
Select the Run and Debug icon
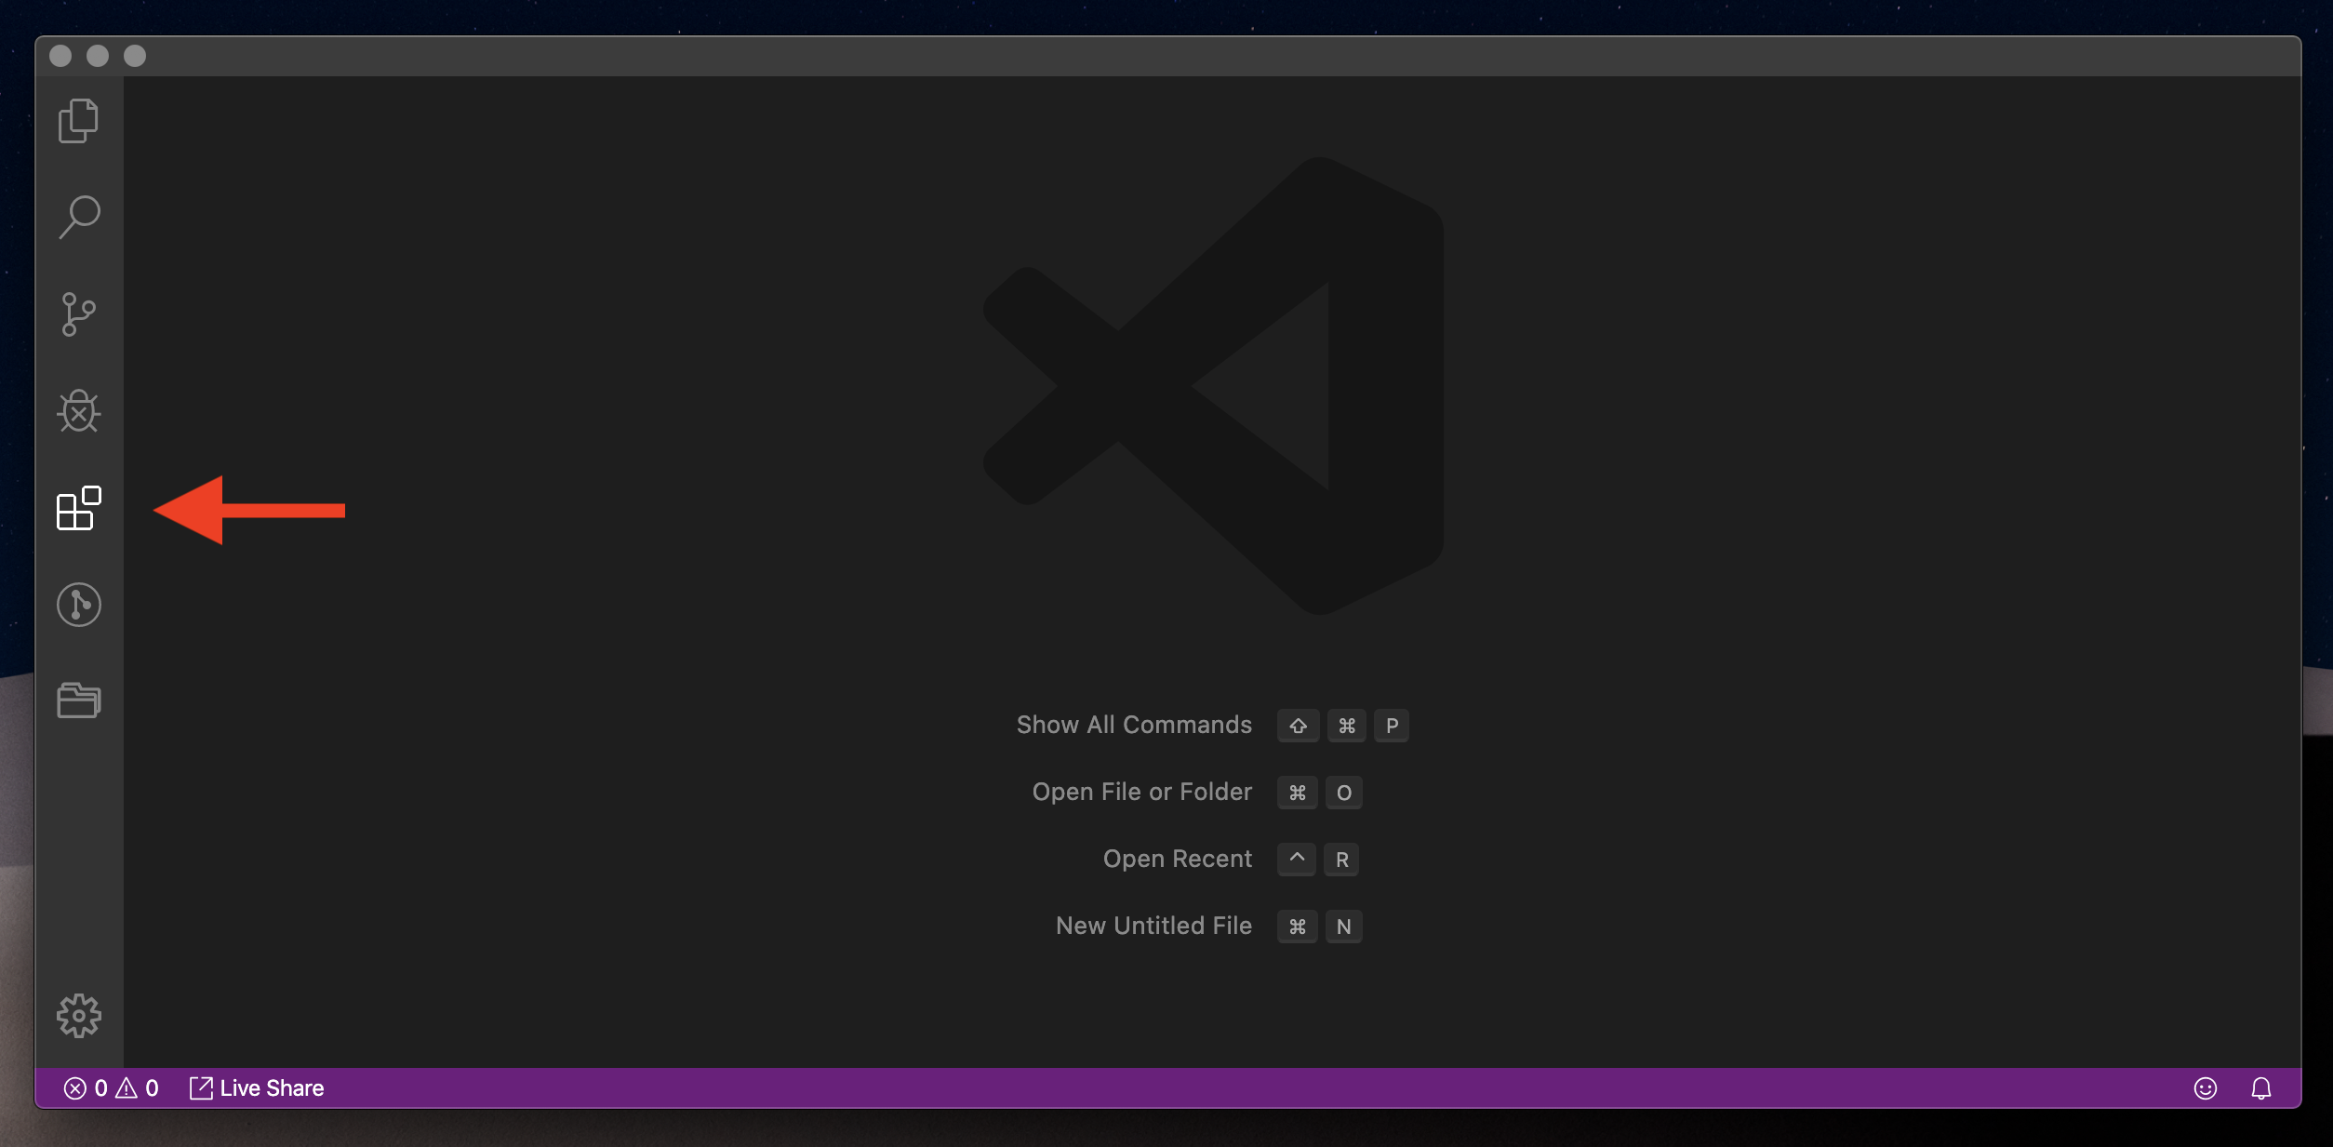coord(78,412)
